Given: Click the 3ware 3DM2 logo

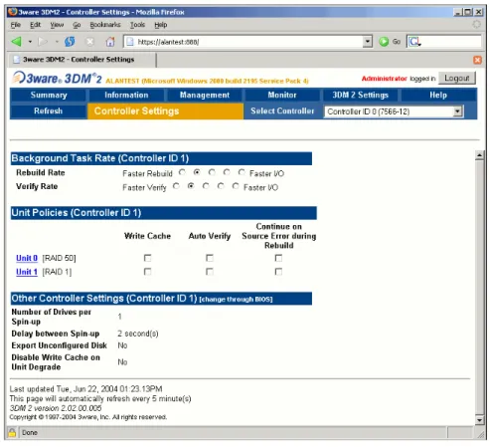Looking at the screenshot, I should pyautogui.click(x=57, y=79).
